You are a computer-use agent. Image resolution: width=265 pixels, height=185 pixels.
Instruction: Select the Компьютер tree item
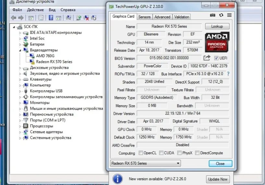[40, 85]
